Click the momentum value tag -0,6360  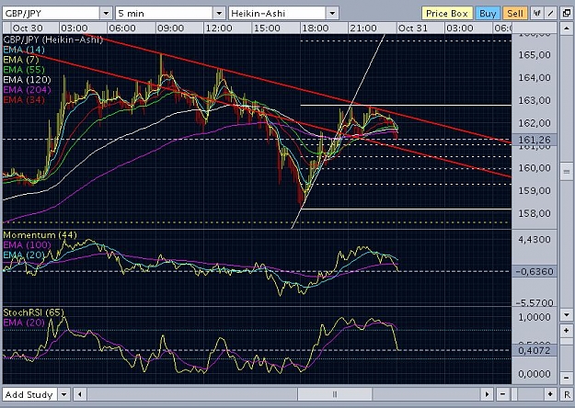535,272
